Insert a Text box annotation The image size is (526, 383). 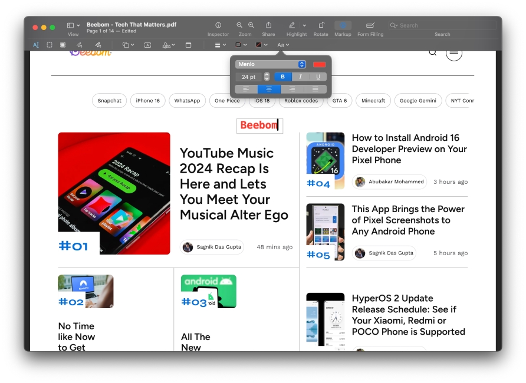(x=147, y=45)
